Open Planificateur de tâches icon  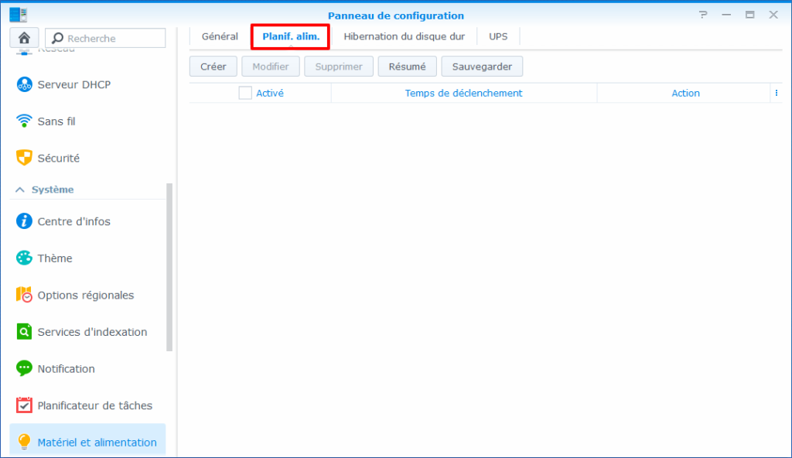(x=25, y=405)
